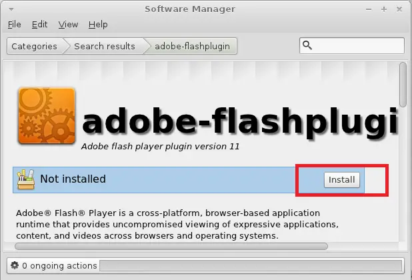Go back to Categories breadcrumb
This screenshot has width=412, height=280.
pos(35,46)
